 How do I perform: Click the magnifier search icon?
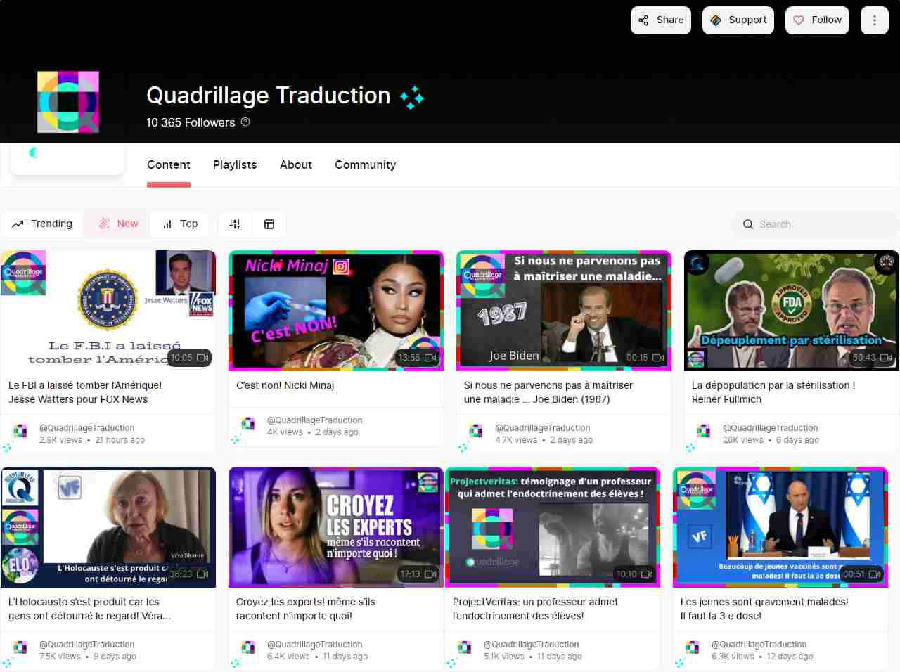coord(747,224)
